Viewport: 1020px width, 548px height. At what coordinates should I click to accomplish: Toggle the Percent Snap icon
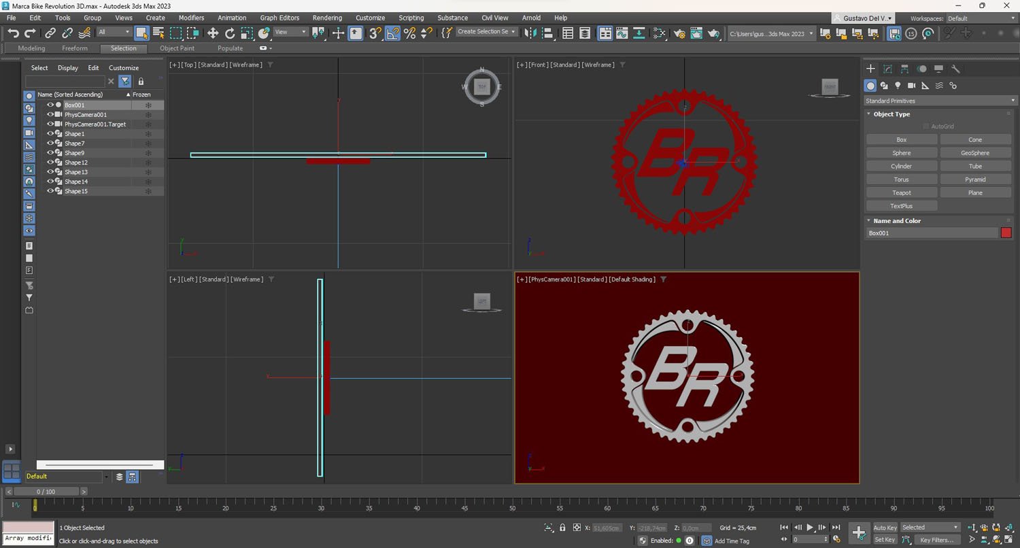409,33
